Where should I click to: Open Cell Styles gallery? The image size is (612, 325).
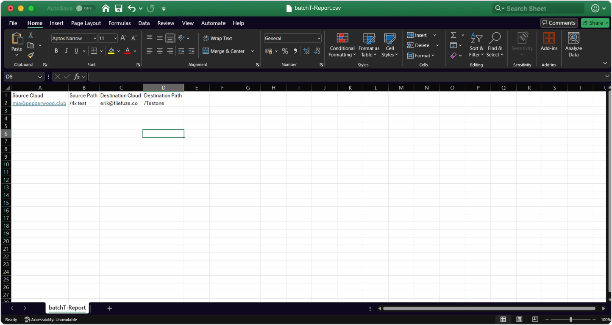[x=389, y=45]
